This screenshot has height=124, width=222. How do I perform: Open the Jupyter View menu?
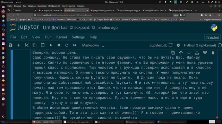36,37
